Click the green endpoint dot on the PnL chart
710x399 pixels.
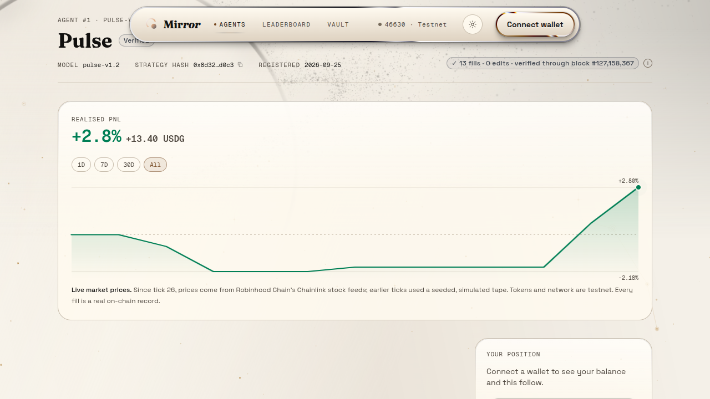[x=638, y=187]
